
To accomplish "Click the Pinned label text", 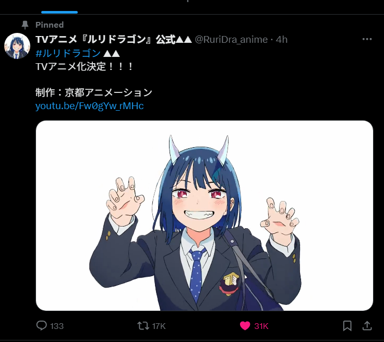I will 50,25.
